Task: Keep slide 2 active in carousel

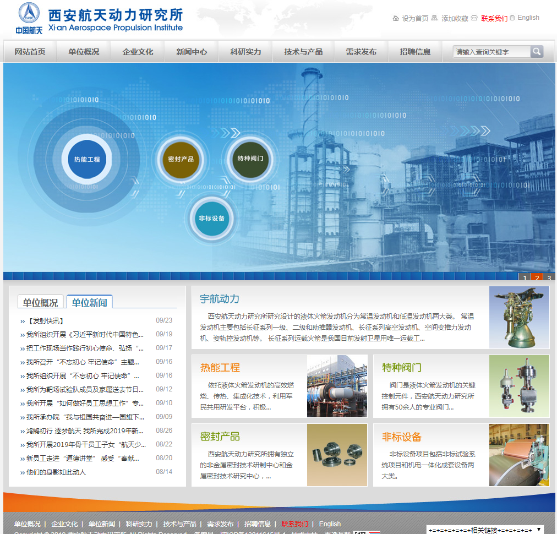Action: pyautogui.click(x=536, y=278)
